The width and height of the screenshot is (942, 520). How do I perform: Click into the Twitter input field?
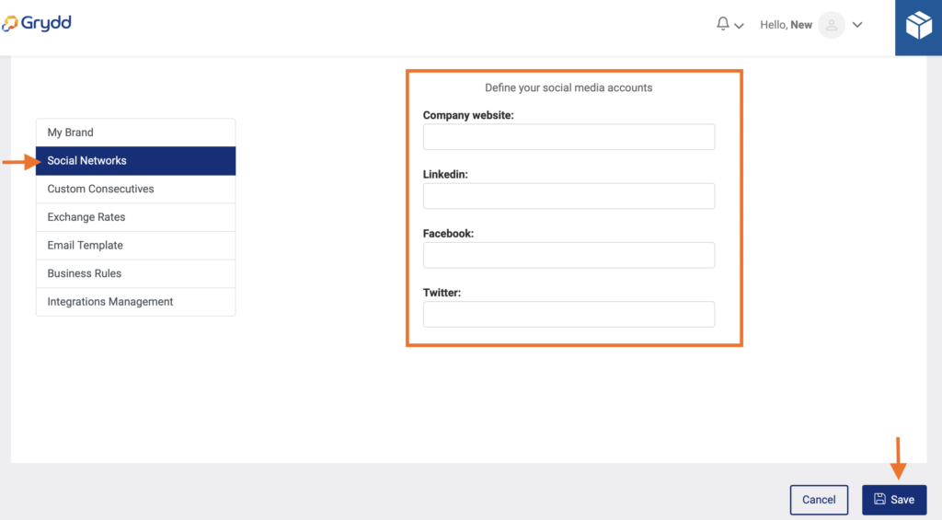569,315
